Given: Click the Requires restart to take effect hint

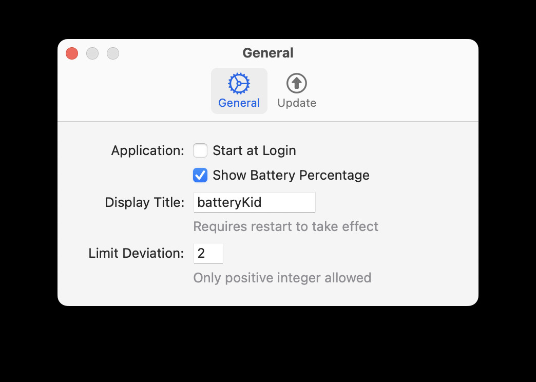Looking at the screenshot, I should (x=285, y=226).
